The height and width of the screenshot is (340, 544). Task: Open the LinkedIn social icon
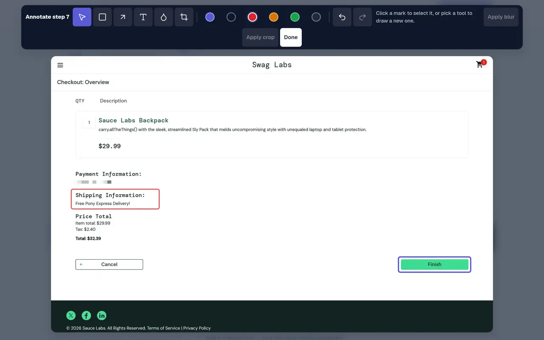[x=102, y=315]
